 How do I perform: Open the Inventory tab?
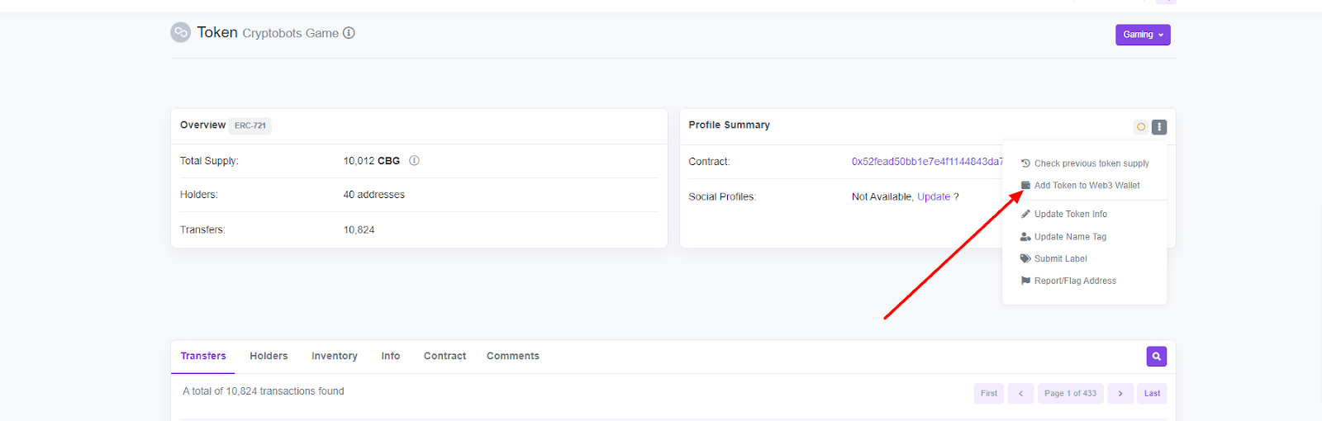335,357
